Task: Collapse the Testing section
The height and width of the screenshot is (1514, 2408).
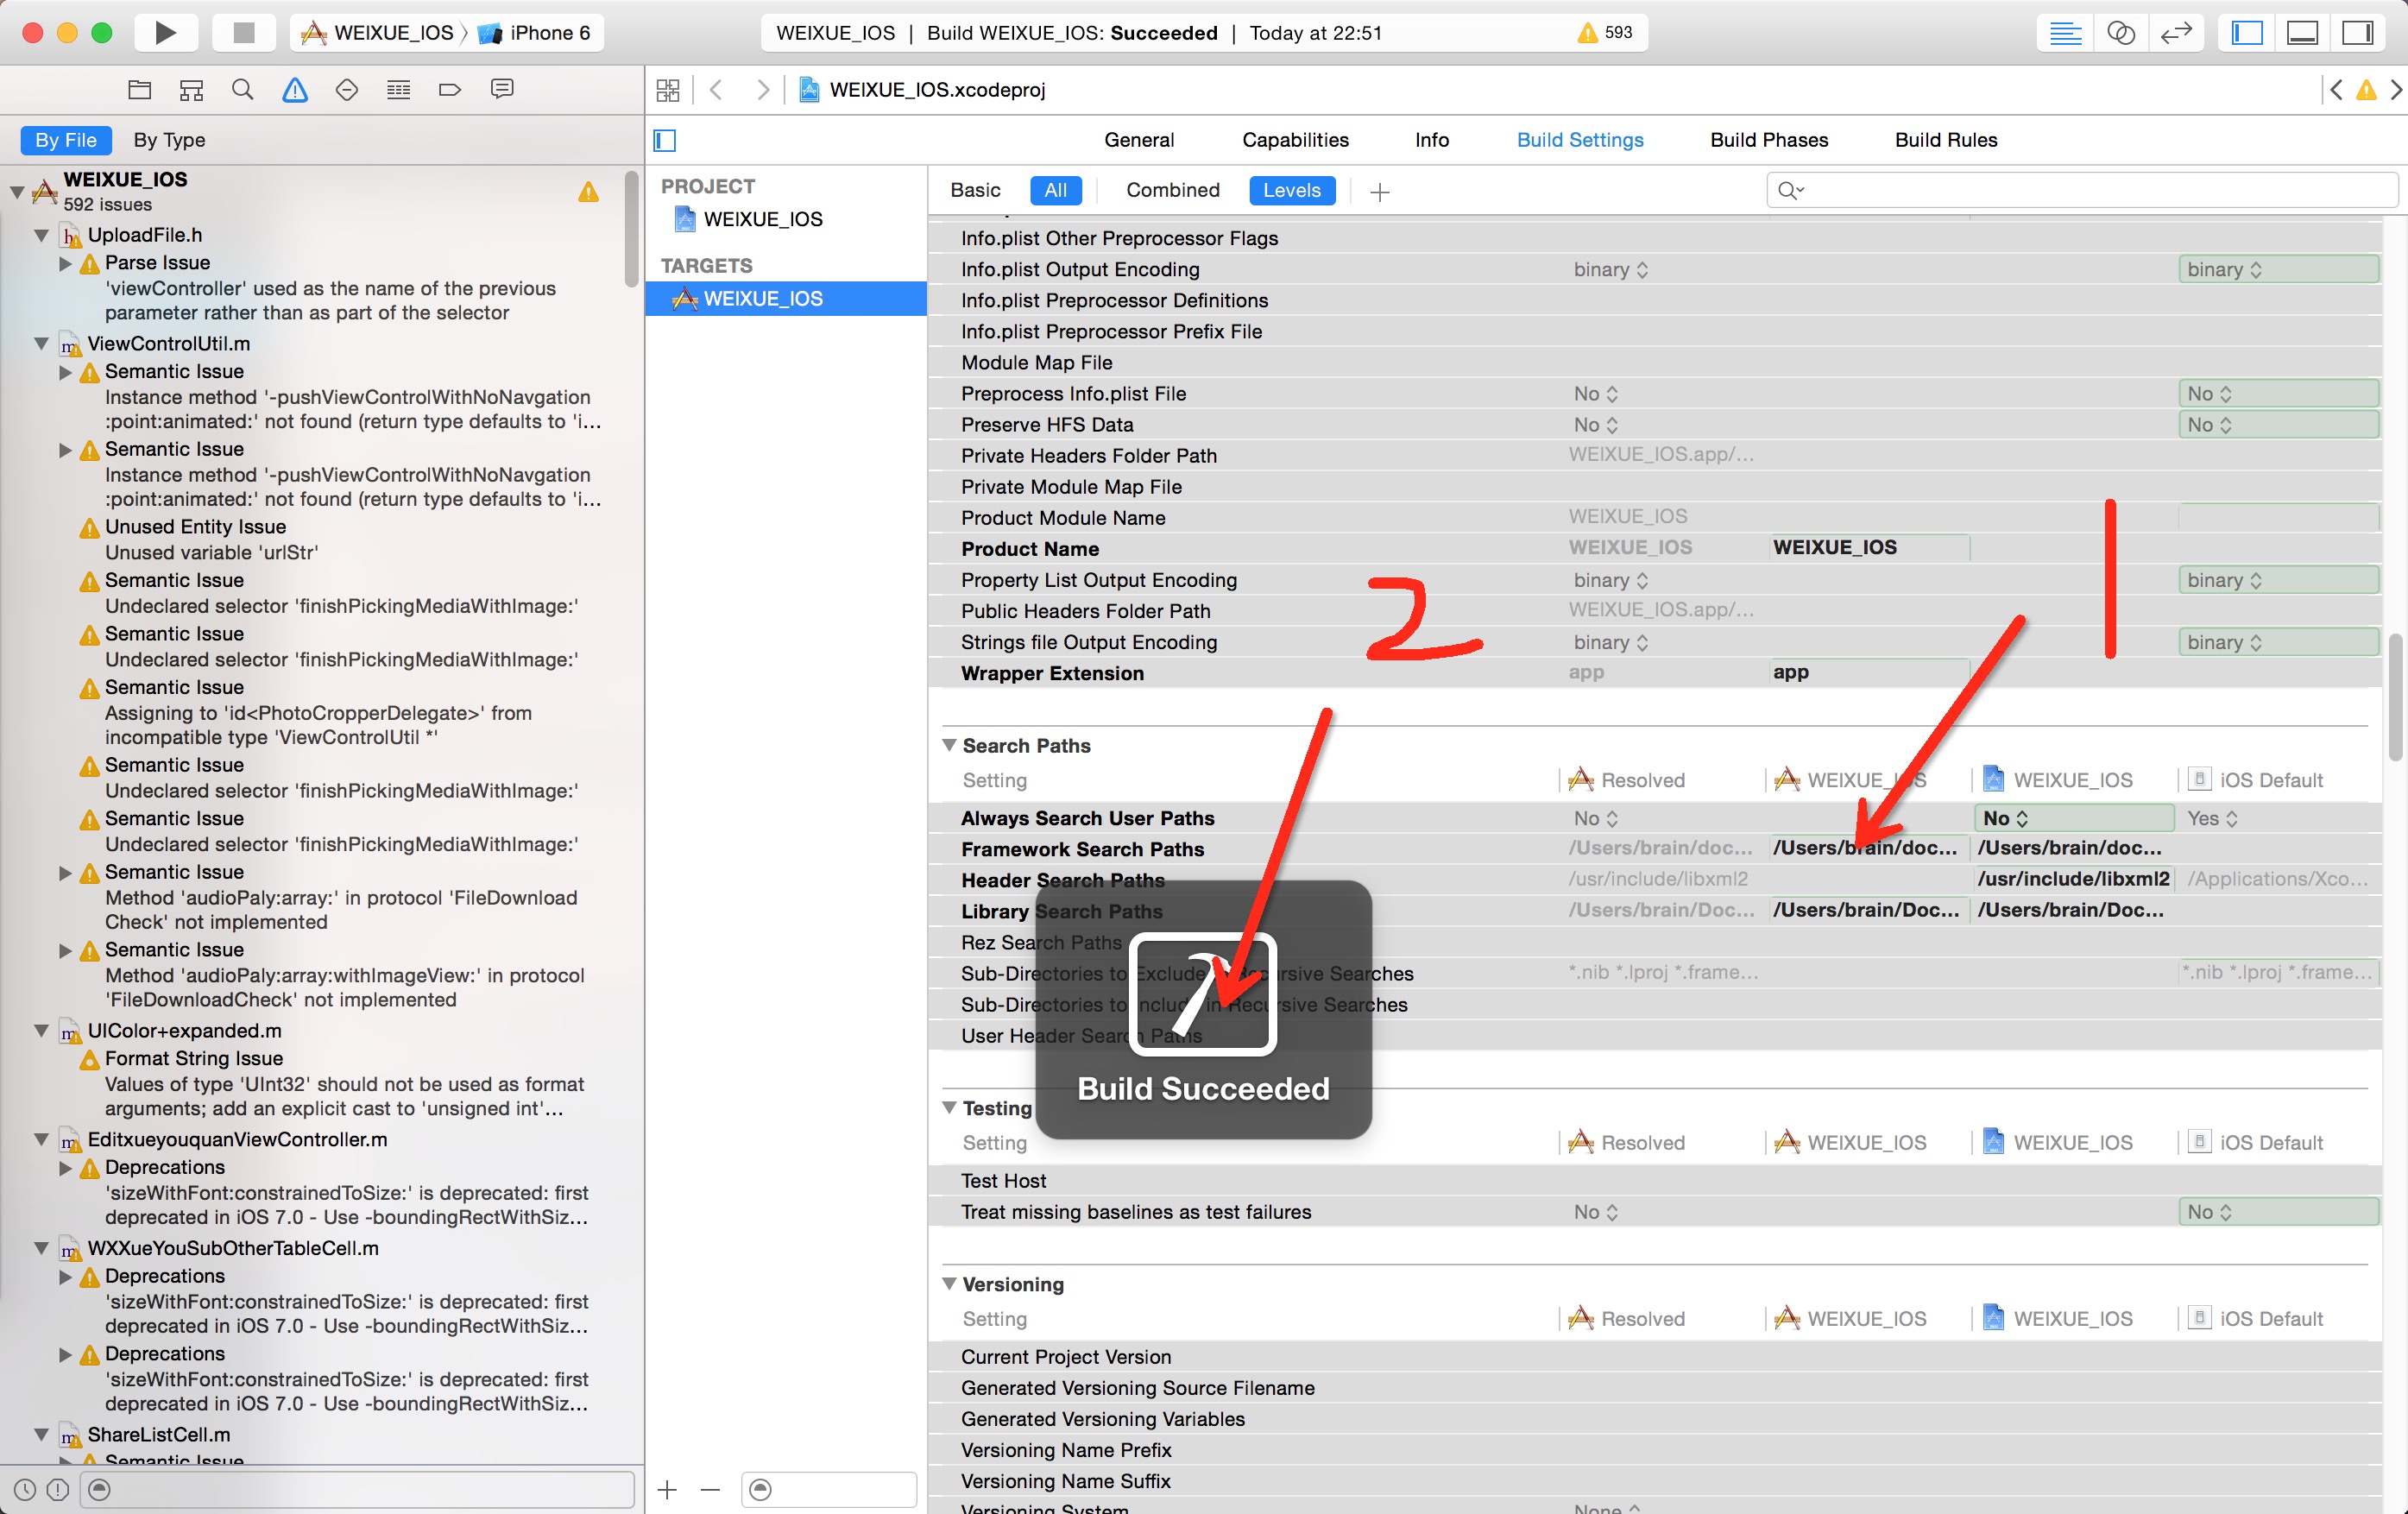Action: pos(949,1107)
